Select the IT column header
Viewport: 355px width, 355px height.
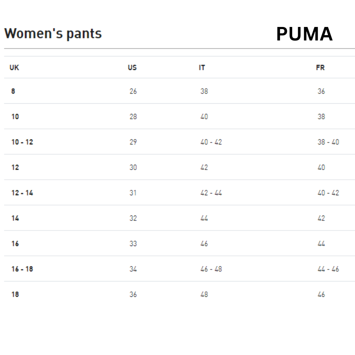202,67
